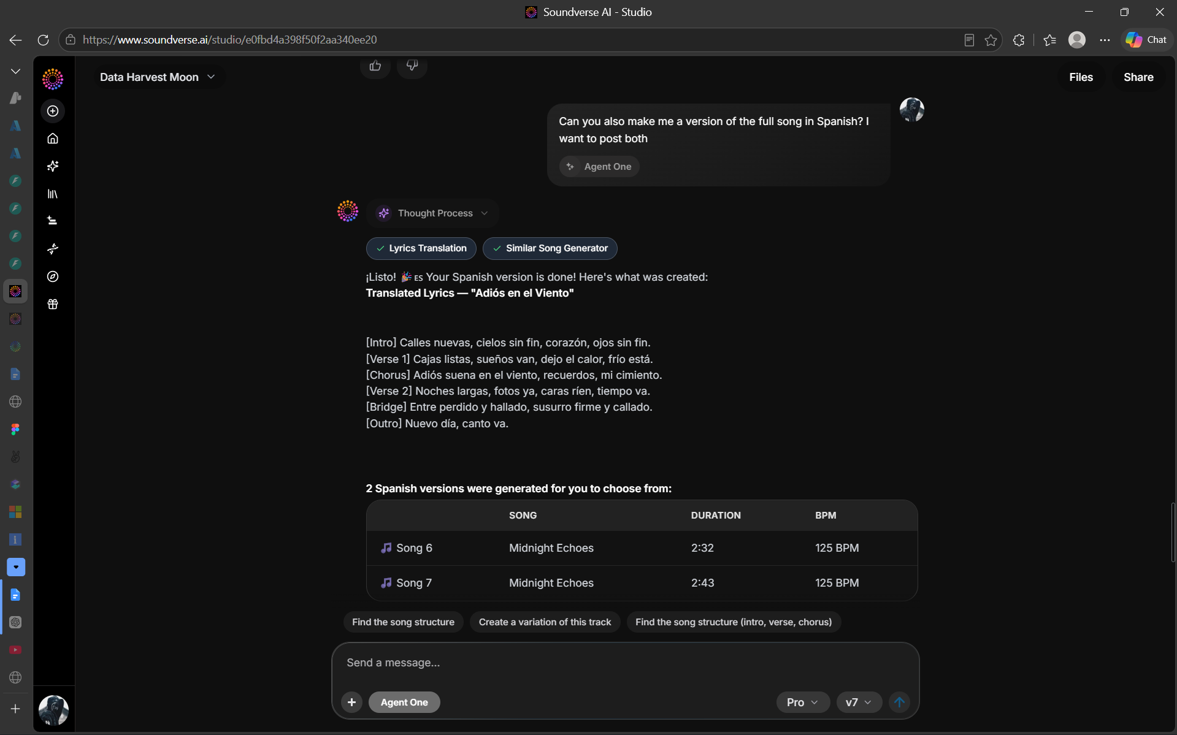Open the Files panel
The width and height of the screenshot is (1177, 735).
(1081, 77)
